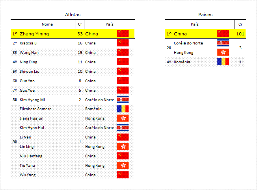This screenshot has height=190, width=257.
Task: Click Coréia do Norte flag in Países table
Action: click(223, 43)
